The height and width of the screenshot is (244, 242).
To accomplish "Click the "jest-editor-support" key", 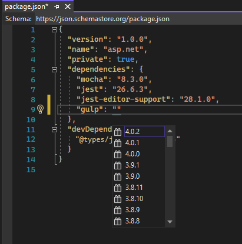I will pyautogui.click(x=123, y=99).
